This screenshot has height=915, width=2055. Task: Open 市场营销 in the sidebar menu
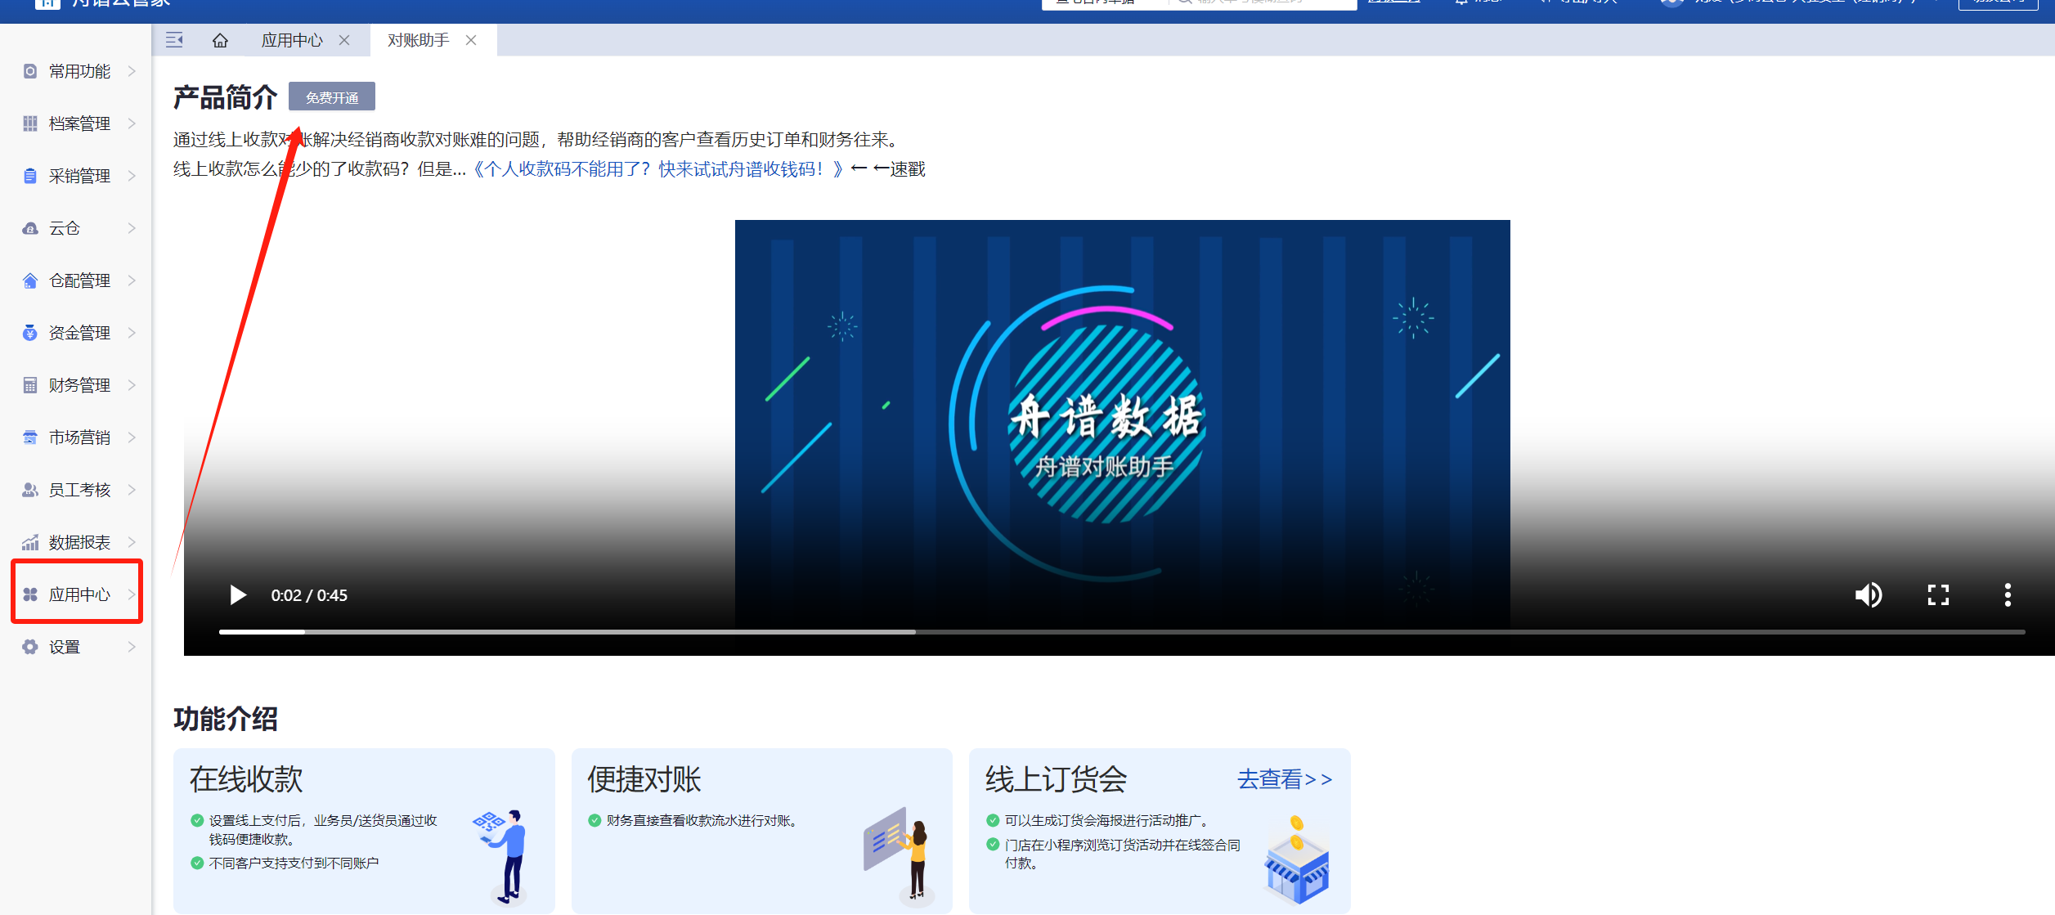coord(79,437)
